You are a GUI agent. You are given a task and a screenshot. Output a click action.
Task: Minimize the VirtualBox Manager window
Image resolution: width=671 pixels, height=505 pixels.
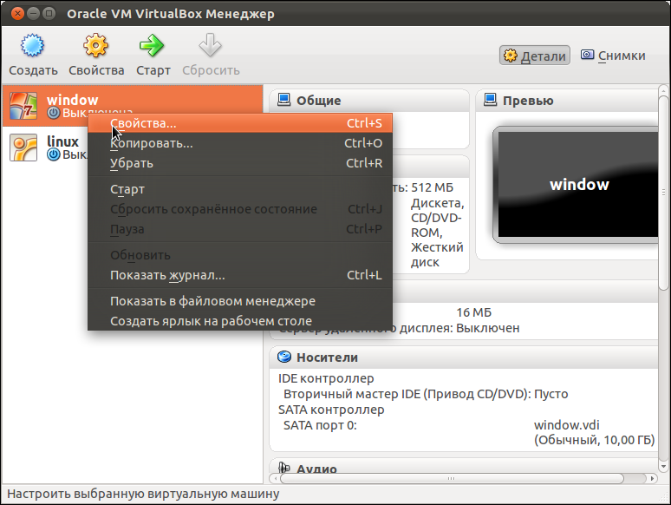[x=34, y=13]
